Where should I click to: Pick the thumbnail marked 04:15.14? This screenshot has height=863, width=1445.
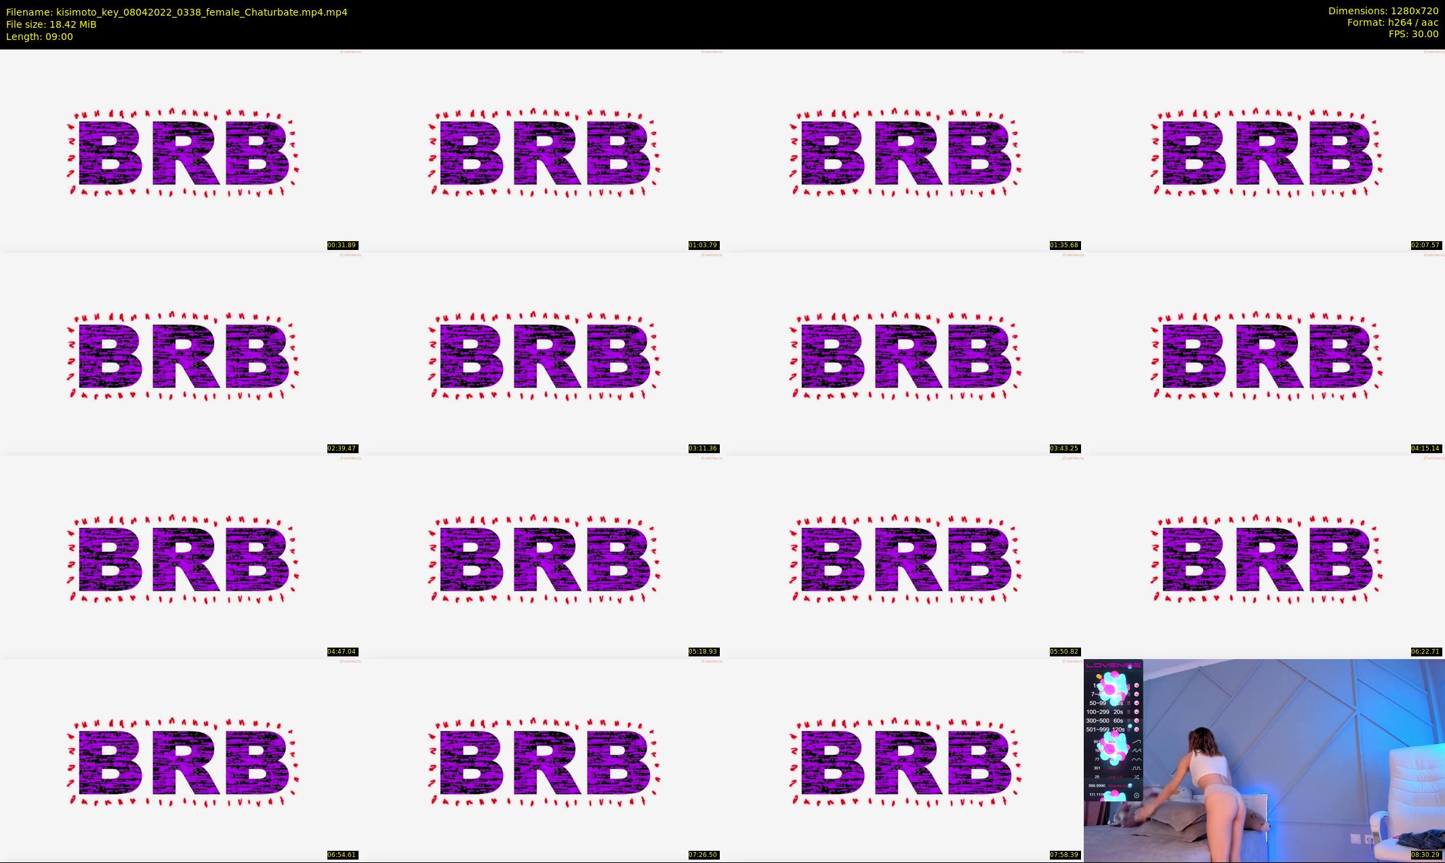click(1264, 354)
